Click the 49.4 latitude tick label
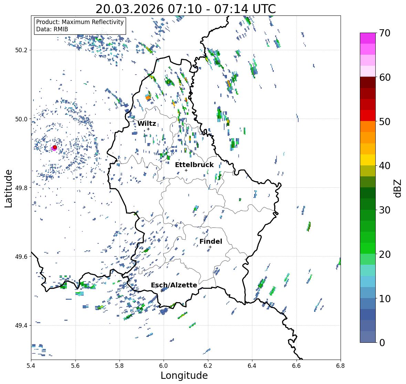 [x=21, y=326]
